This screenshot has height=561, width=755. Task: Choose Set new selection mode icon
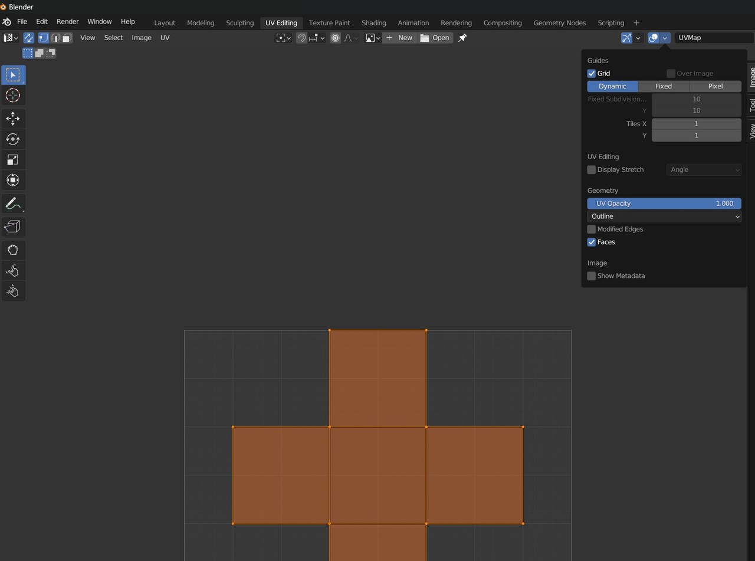[28, 53]
